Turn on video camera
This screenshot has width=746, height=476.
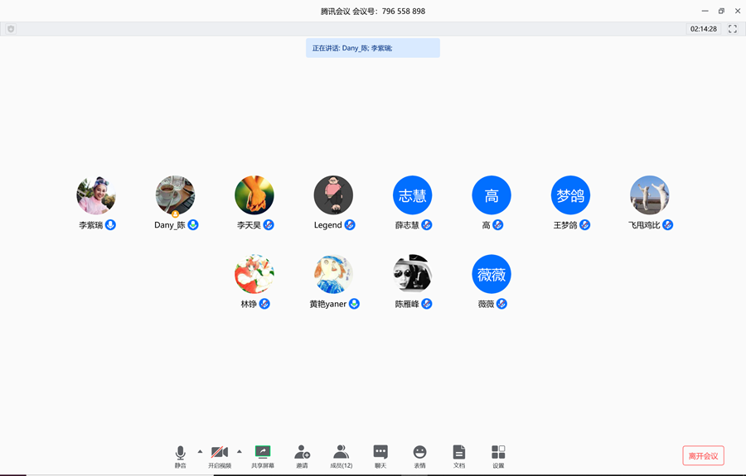pyautogui.click(x=220, y=452)
